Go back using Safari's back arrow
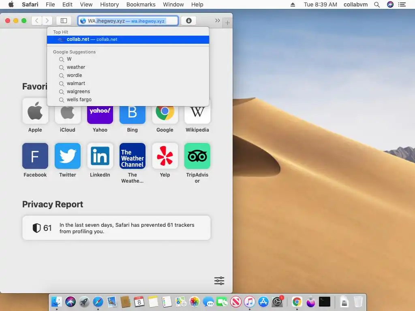The image size is (415, 311). [x=37, y=21]
